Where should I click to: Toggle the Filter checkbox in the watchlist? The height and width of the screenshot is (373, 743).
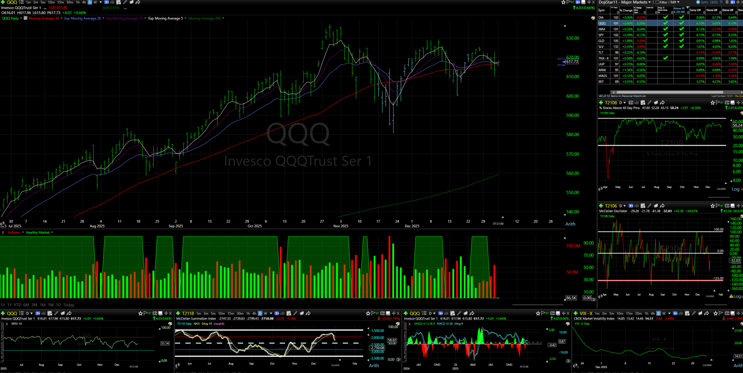tap(657, 2)
